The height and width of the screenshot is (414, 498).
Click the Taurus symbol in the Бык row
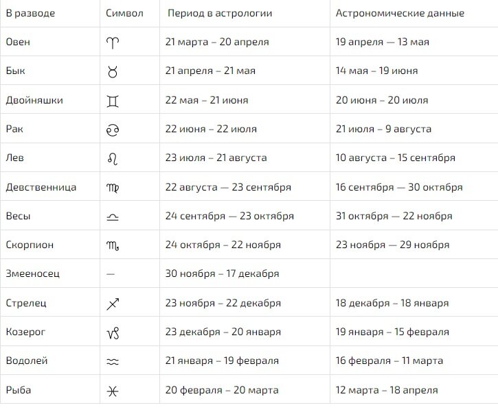[x=113, y=72]
